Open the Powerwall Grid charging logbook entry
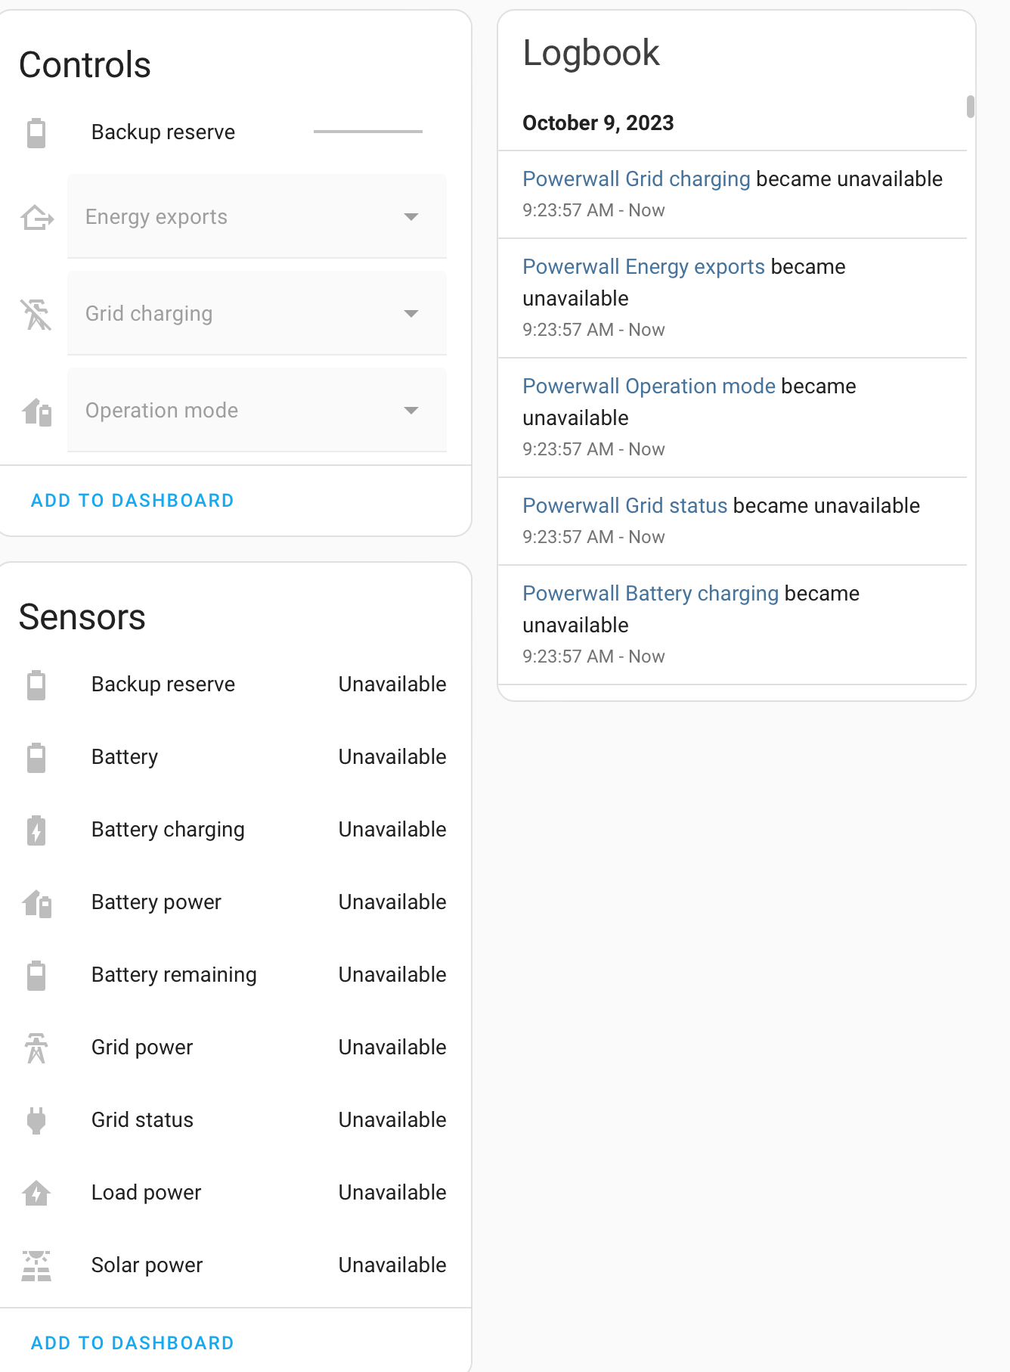The image size is (1010, 1372). pos(636,178)
